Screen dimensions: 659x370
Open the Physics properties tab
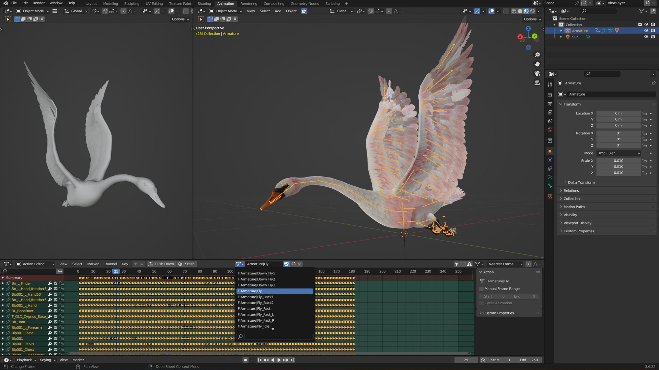click(x=550, y=160)
